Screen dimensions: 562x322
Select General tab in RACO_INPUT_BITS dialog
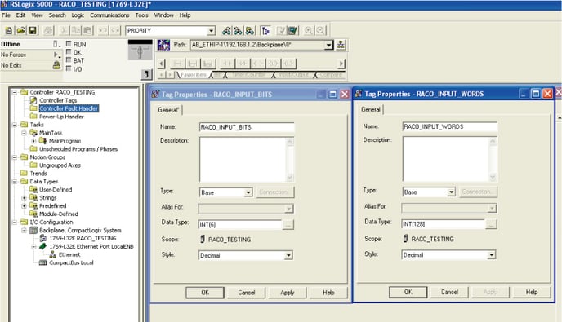[168, 110]
